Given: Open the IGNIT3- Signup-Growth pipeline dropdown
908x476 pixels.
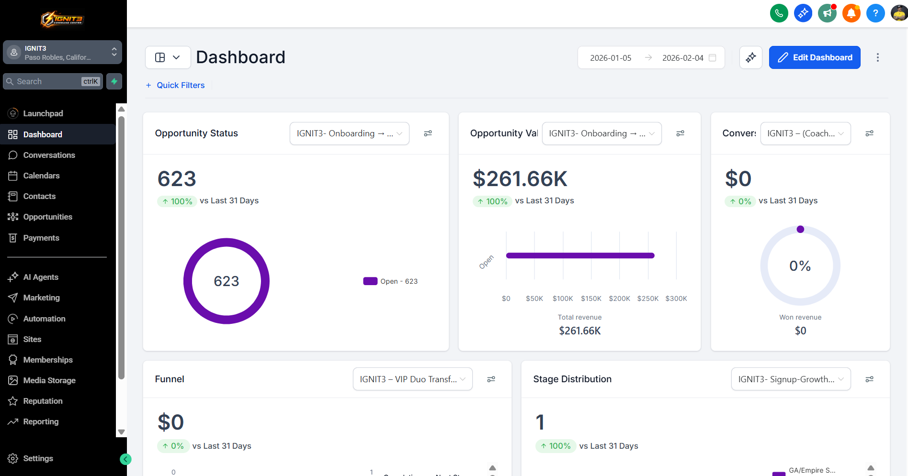Looking at the screenshot, I should pos(791,379).
